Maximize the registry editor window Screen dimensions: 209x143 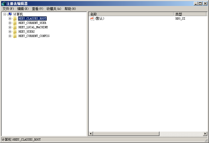(x=200, y=4)
